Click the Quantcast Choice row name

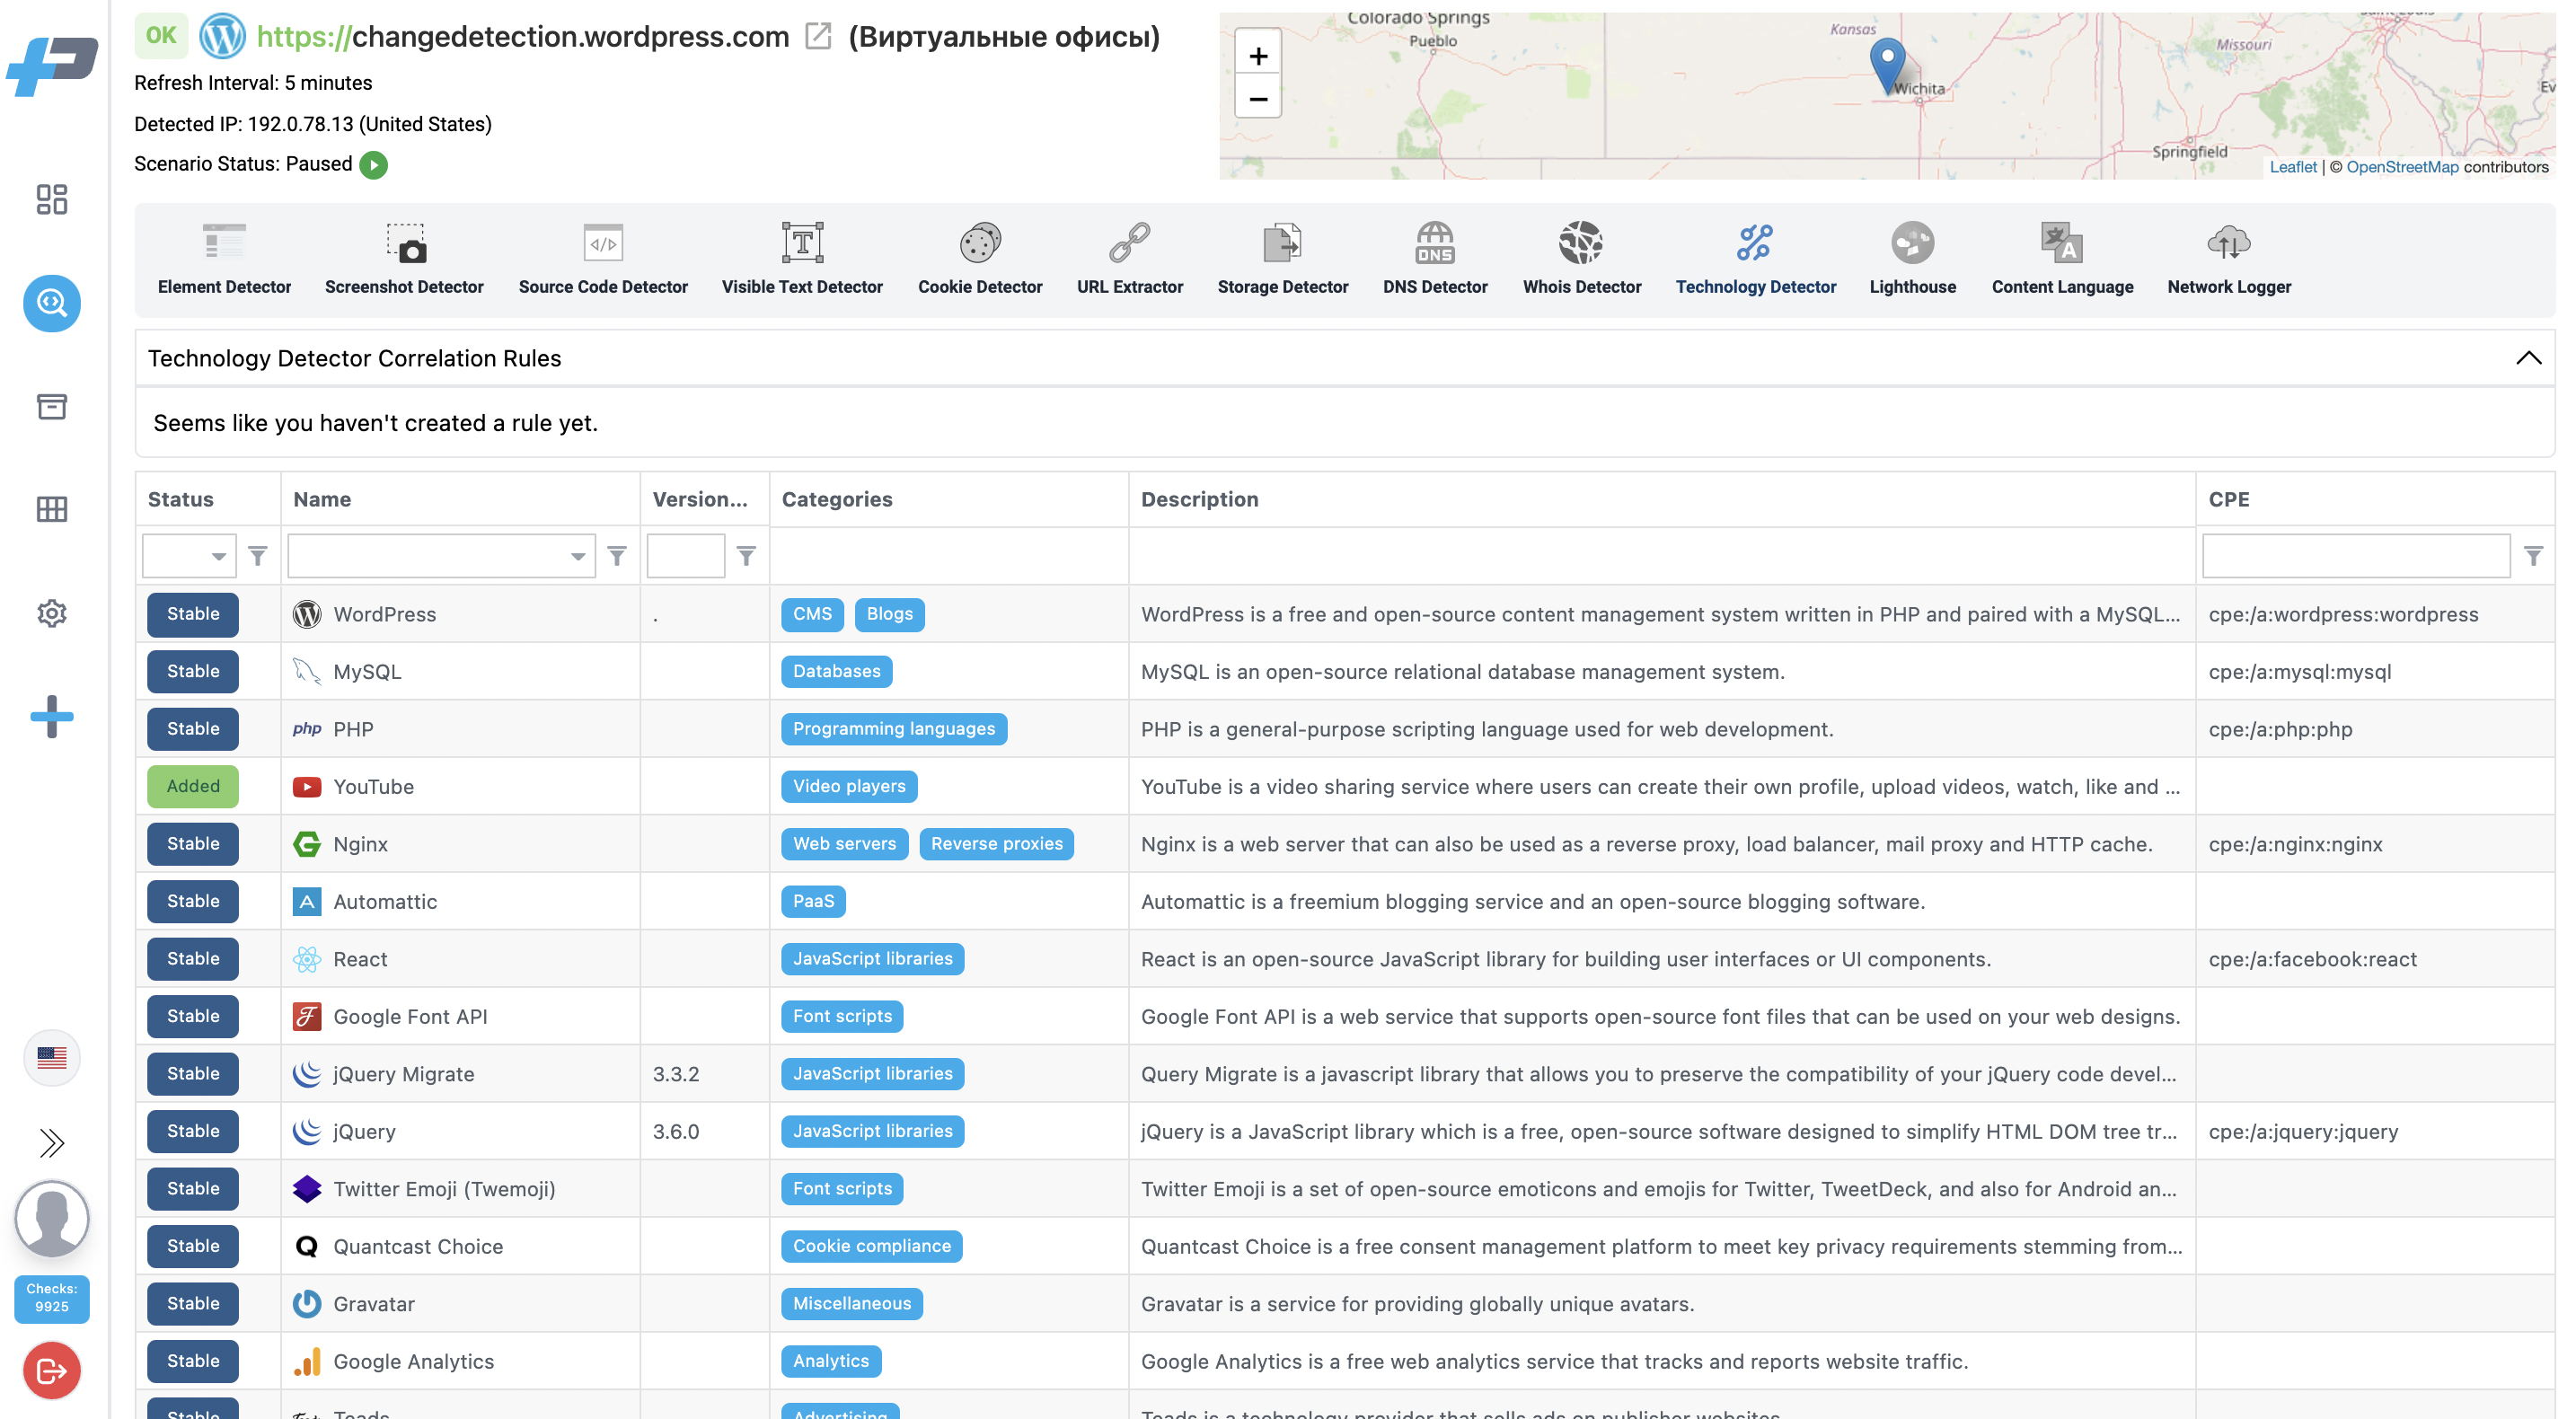(418, 1246)
